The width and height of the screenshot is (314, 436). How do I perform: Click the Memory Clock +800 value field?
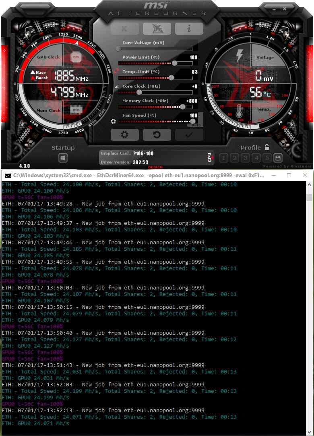click(x=192, y=101)
